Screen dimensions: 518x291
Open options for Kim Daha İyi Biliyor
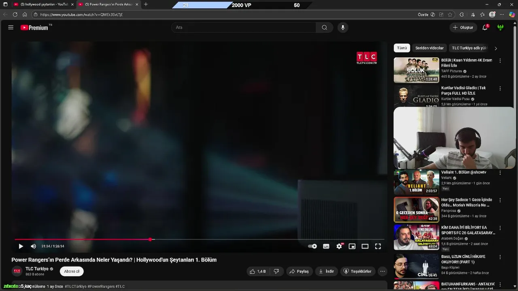(x=500, y=228)
